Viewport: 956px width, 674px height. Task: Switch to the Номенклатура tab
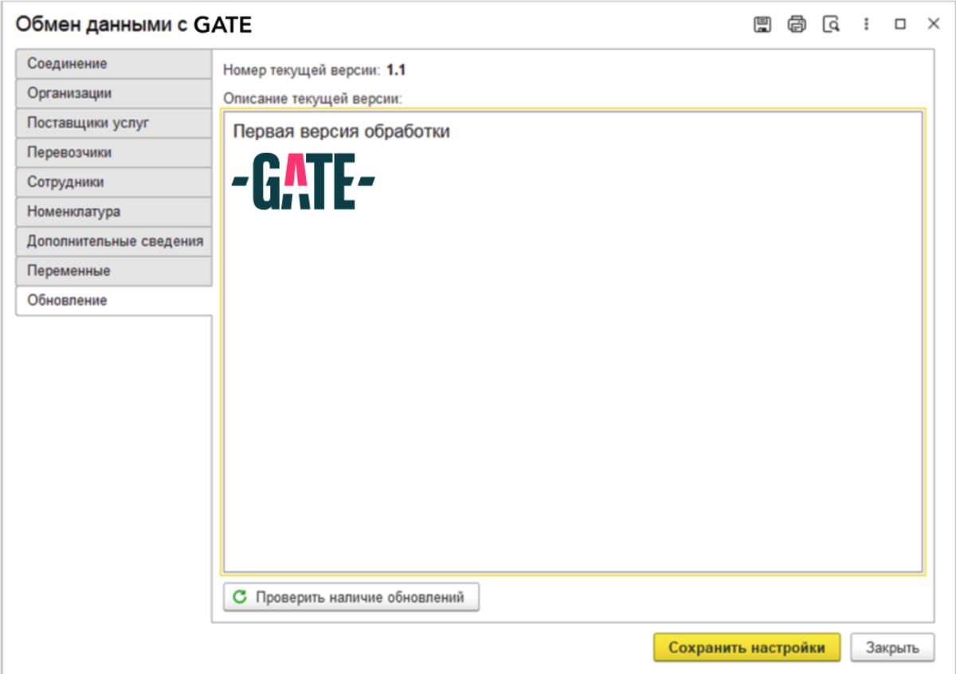coord(114,212)
